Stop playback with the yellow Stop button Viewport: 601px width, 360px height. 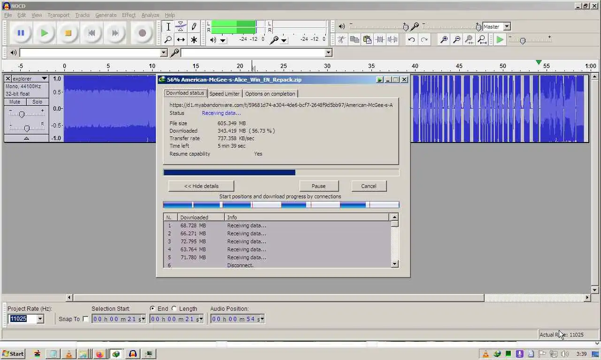click(x=68, y=33)
